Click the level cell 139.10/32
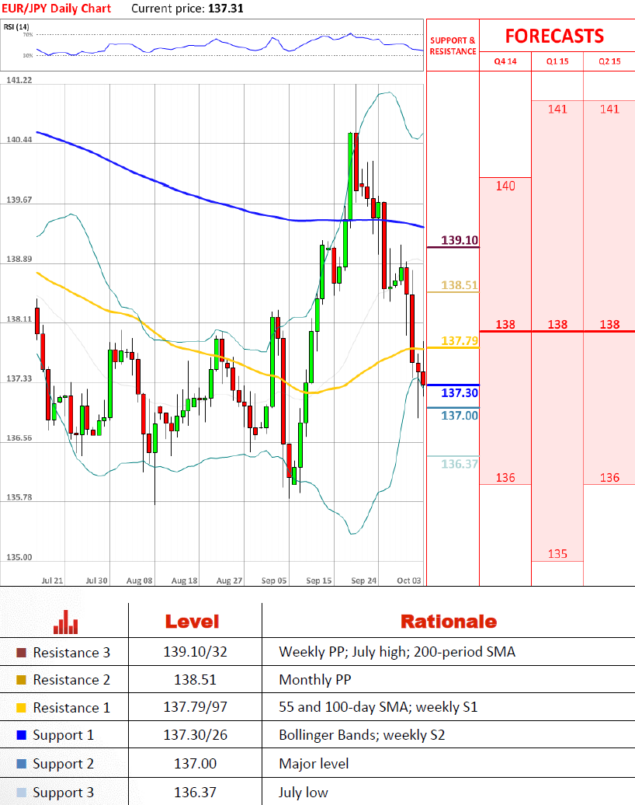 195,652
